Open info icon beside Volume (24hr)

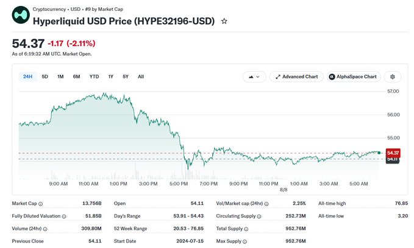point(45,229)
